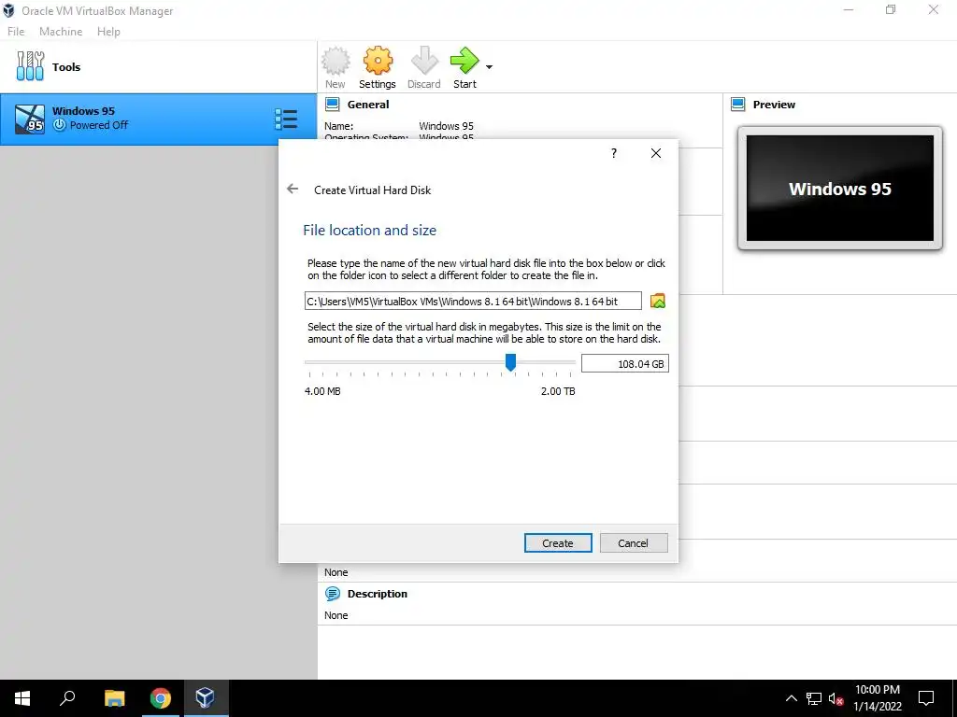Click the General section header icon
957x717 pixels.
332,105
